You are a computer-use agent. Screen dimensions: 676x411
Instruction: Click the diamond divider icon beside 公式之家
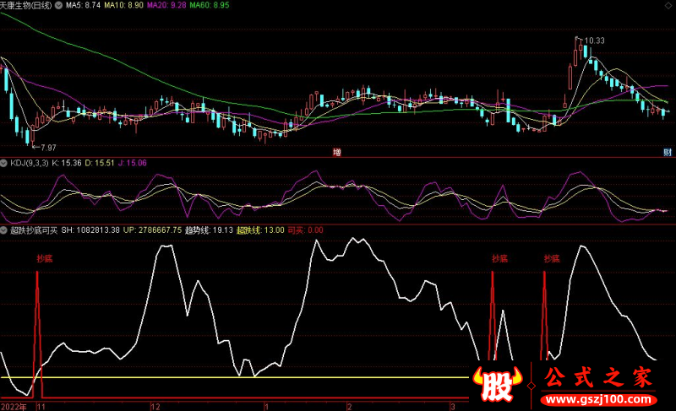[532, 385]
